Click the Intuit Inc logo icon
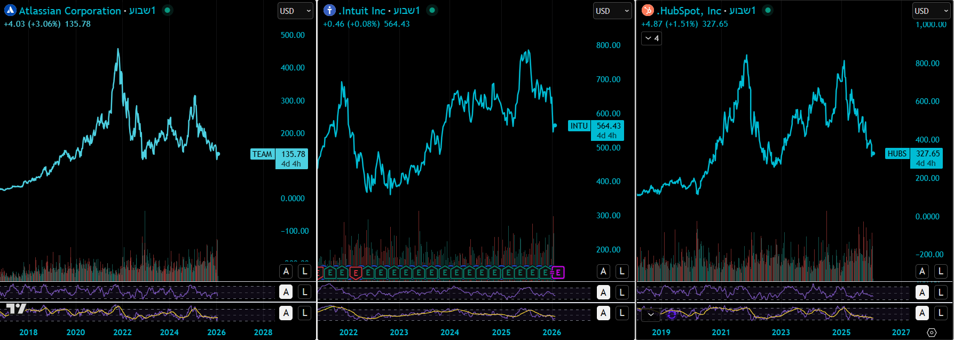 click(330, 10)
